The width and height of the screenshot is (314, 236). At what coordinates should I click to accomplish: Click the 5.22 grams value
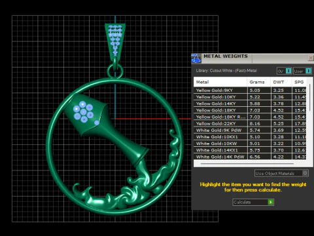254,97
